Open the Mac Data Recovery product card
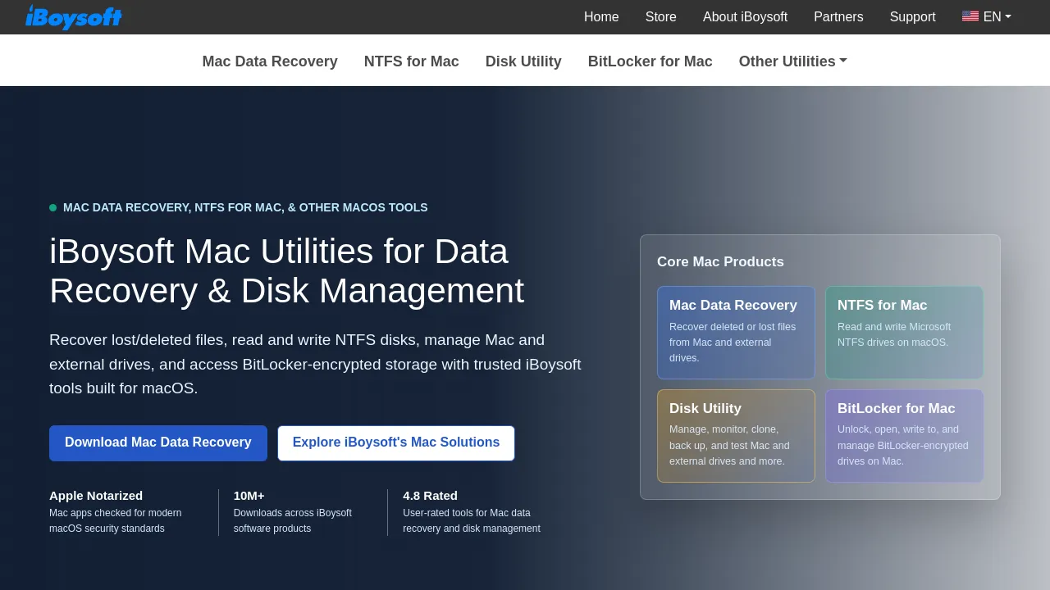 736,332
